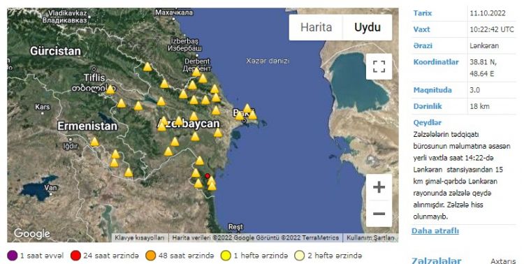The width and height of the screenshot is (524, 264).
Task: Click the yellow triangle marker near Iğdır
Action: click(95, 142)
